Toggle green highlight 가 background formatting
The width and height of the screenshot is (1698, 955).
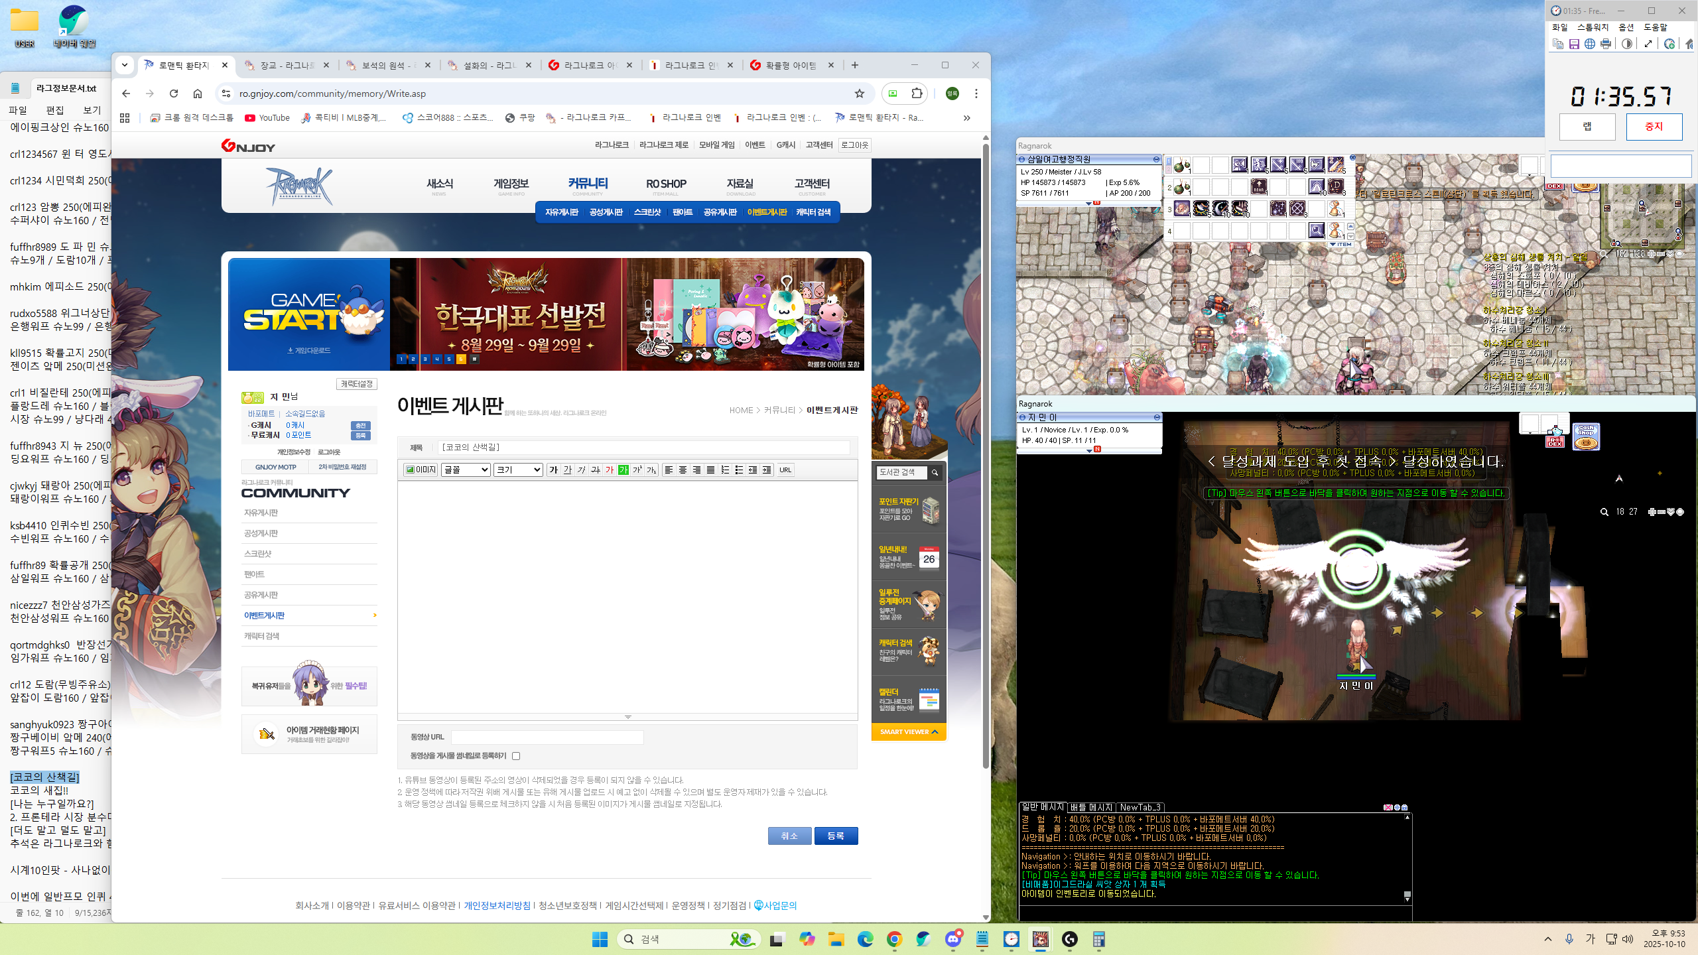click(623, 470)
